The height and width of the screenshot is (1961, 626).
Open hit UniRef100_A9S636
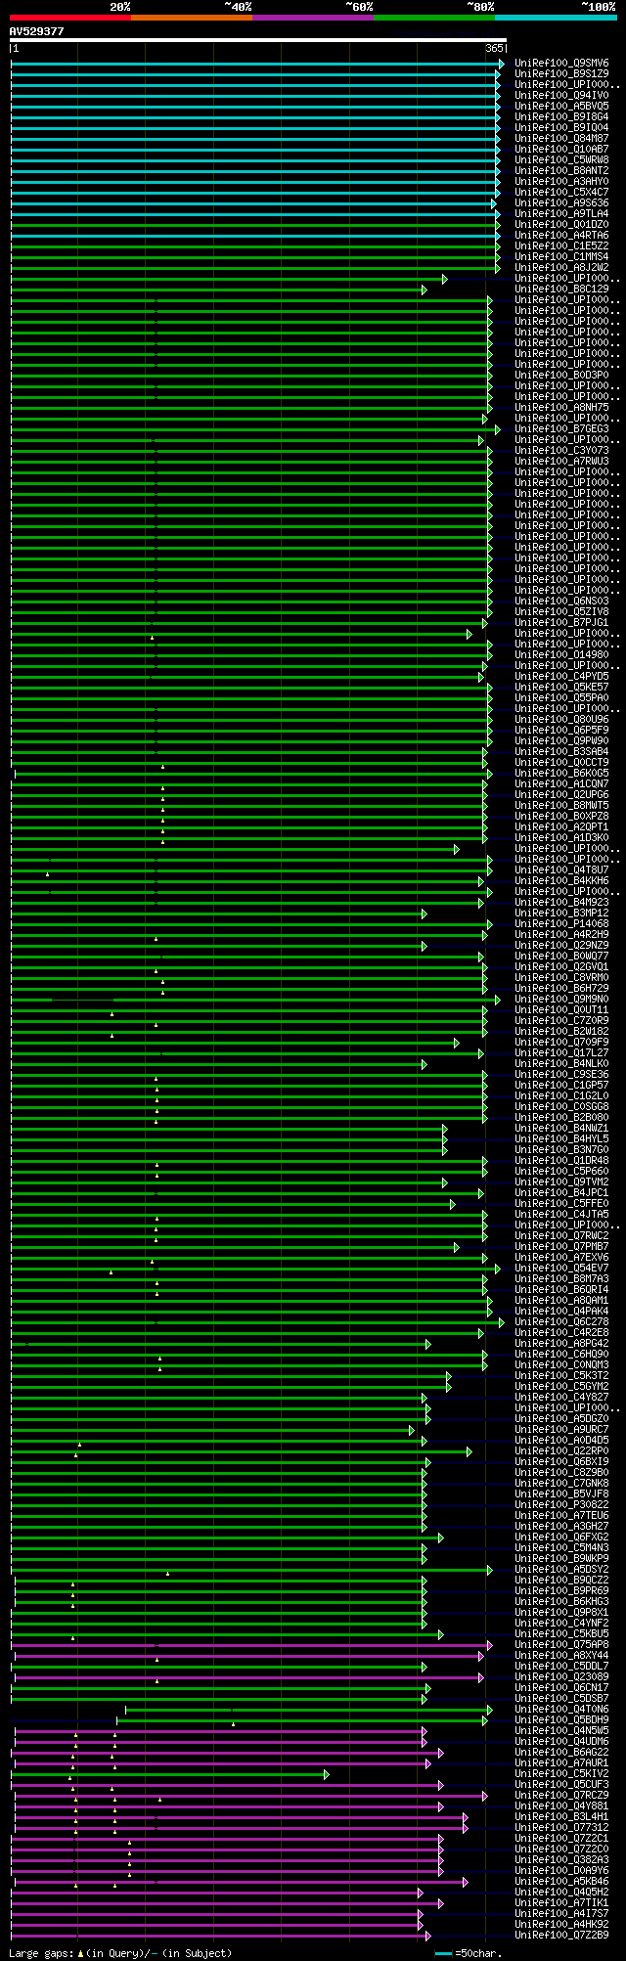(x=561, y=203)
